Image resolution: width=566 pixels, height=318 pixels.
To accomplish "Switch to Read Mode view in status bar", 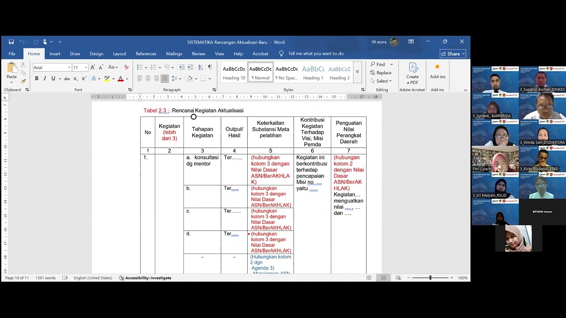I will click(369, 278).
